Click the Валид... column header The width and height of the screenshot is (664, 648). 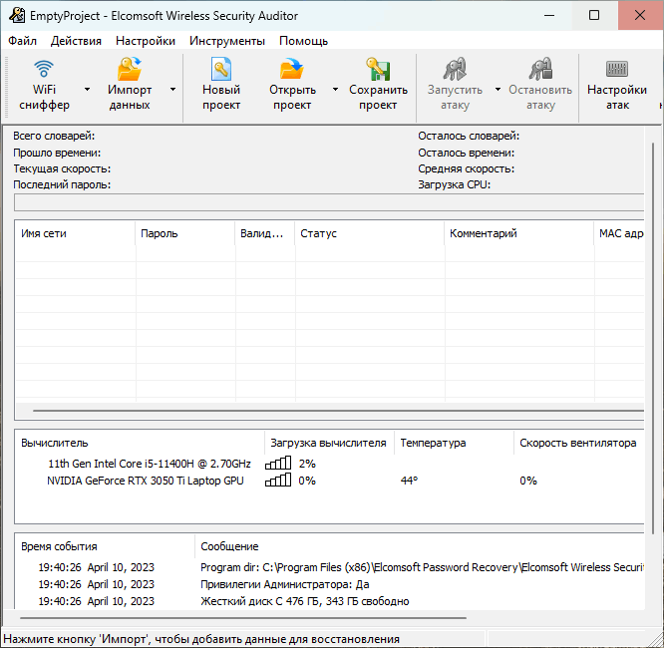coord(264,233)
